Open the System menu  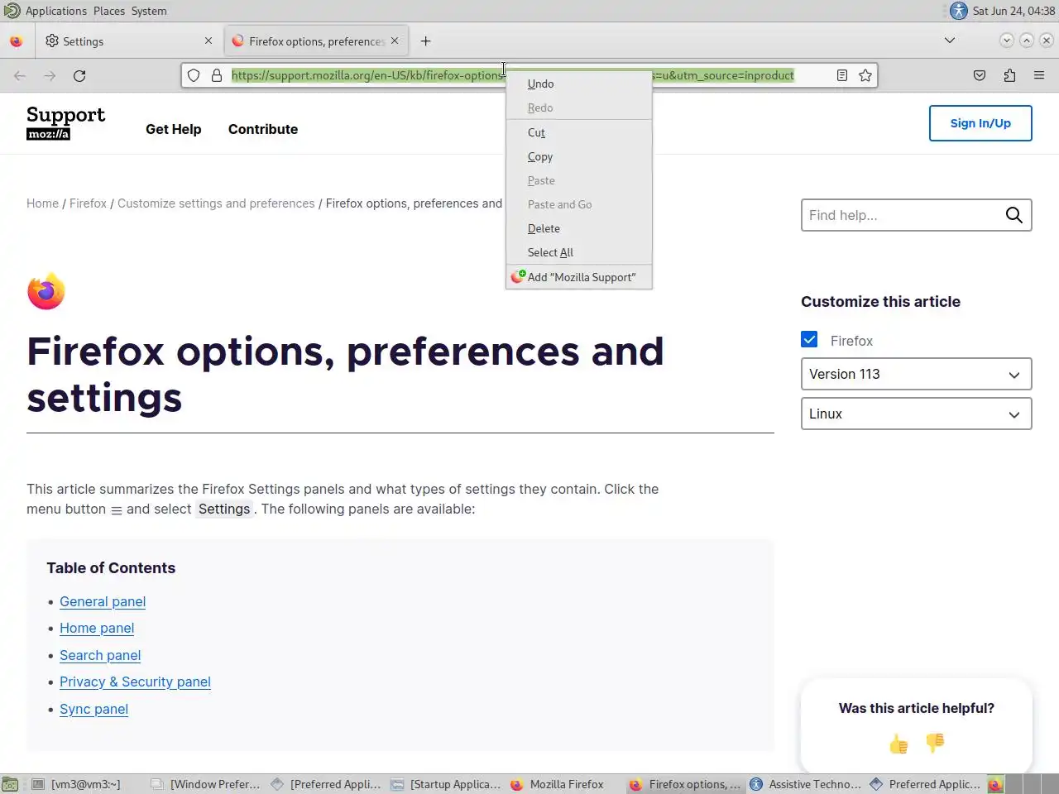tap(149, 11)
